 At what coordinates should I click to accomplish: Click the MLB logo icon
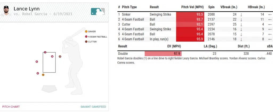point(98,11)
